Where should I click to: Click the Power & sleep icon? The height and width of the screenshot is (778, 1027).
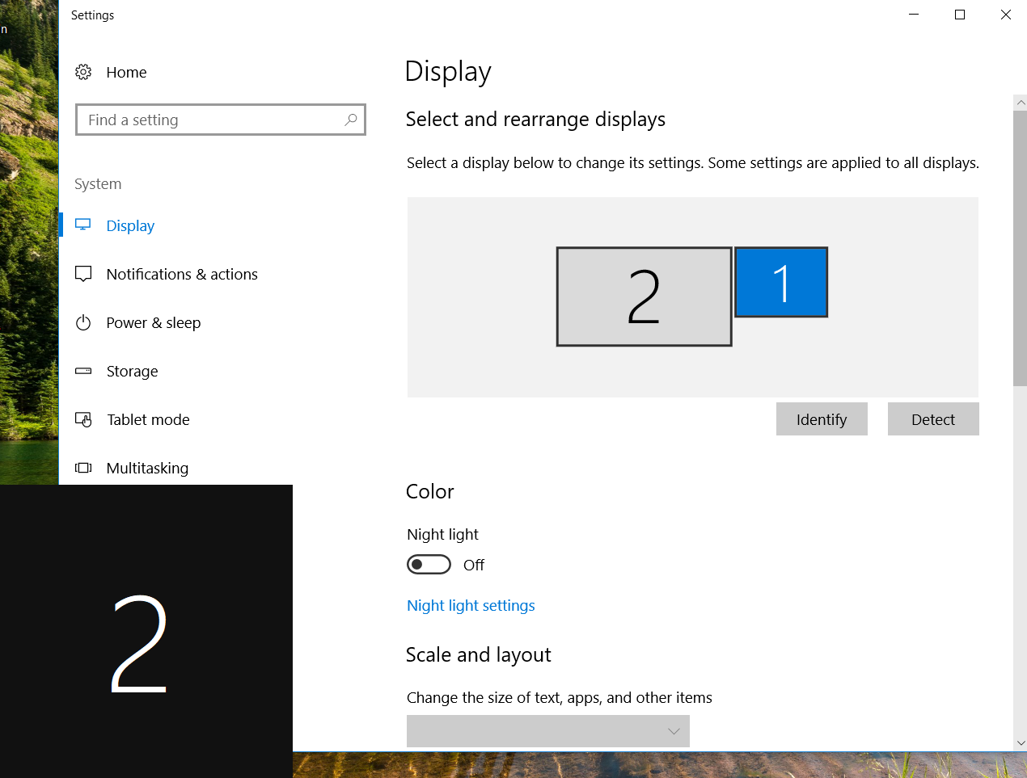[83, 323]
